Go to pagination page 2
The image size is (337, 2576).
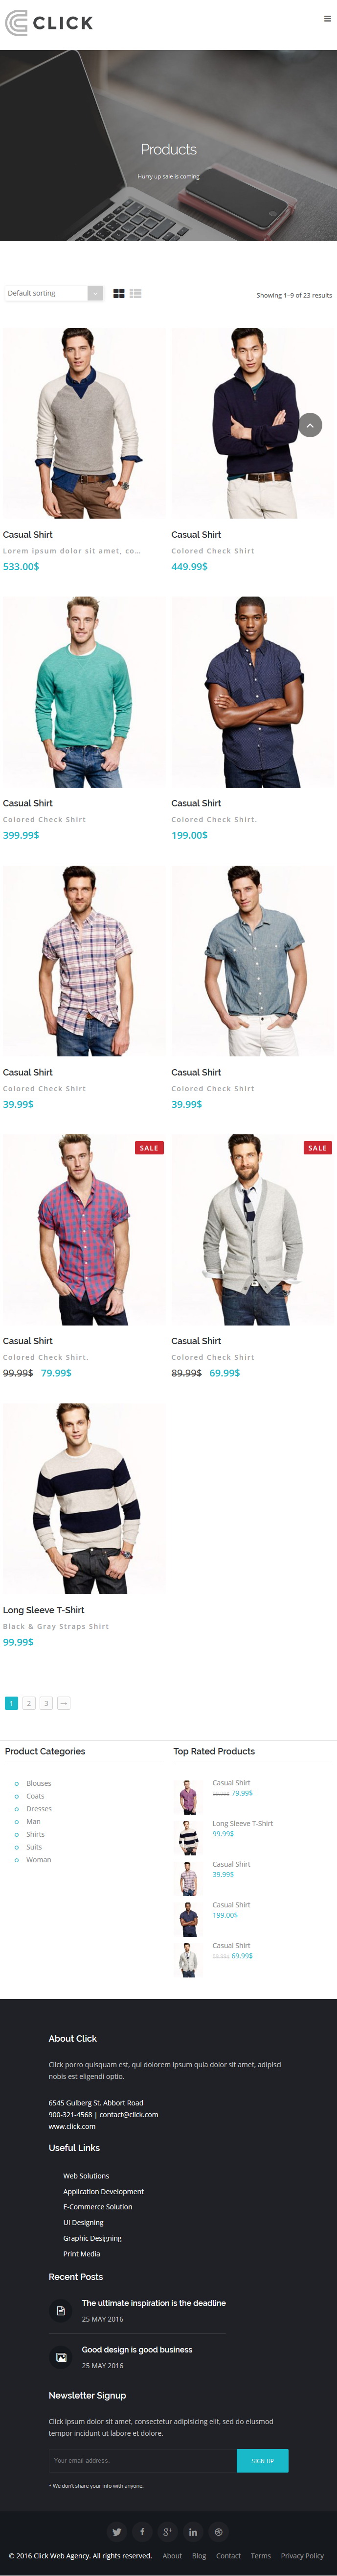[x=29, y=1702]
